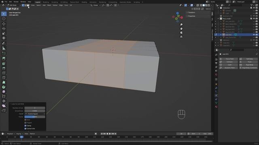Select the Cursor tool in left toolbar

pos(4,19)
